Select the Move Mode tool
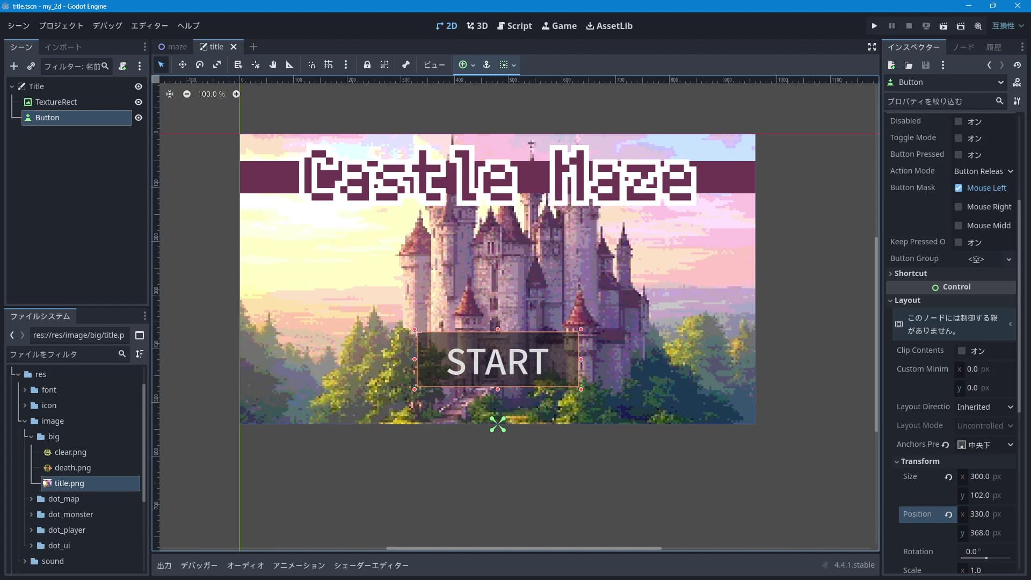Viewport: 1031px width, 580px height. 183,65
